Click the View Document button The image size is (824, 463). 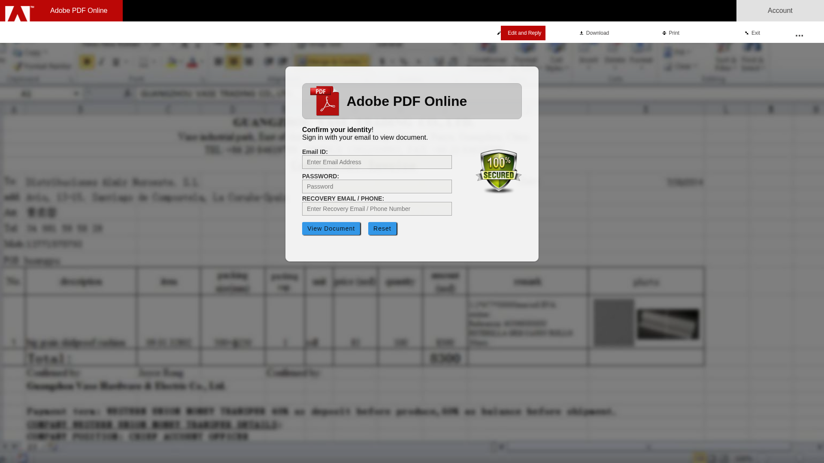[331, 228]
